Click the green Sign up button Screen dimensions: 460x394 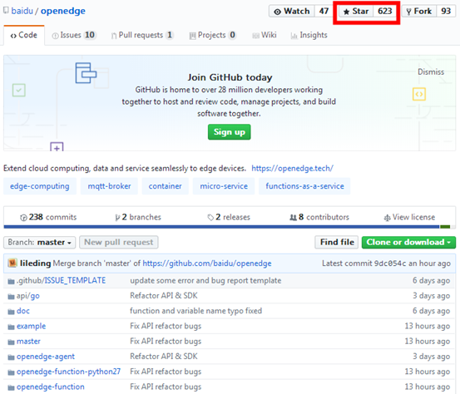[229, 132]
